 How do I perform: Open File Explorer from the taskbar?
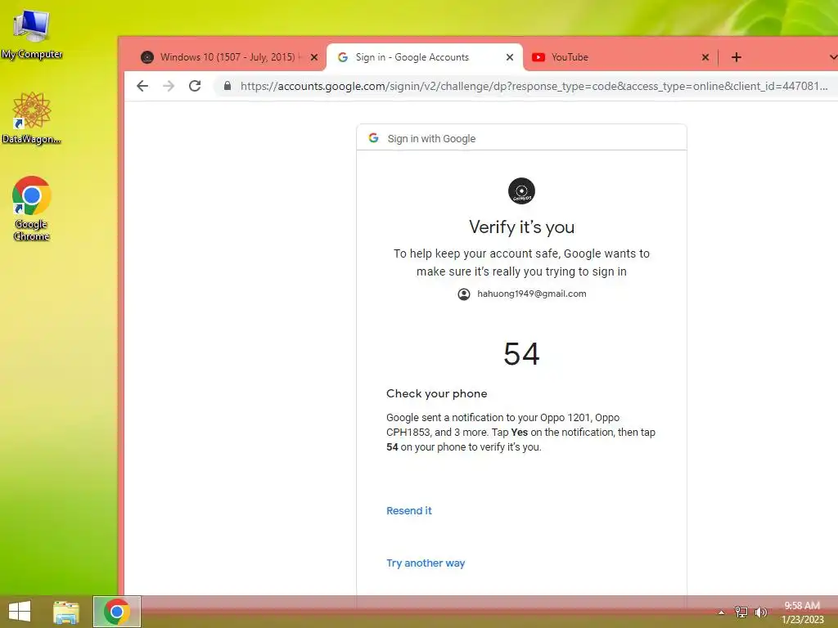(x=65, y=612)
